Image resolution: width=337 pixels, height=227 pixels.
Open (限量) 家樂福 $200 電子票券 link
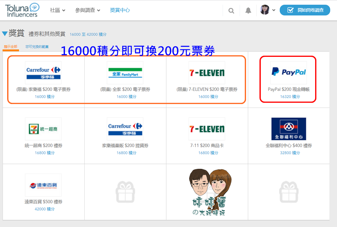click(43, 89)
